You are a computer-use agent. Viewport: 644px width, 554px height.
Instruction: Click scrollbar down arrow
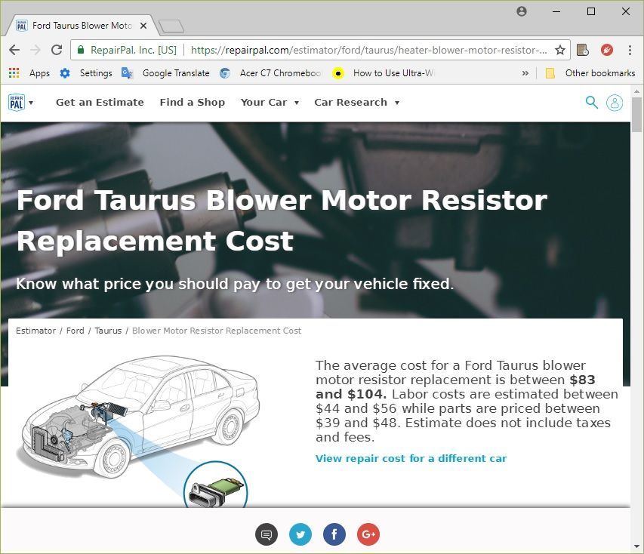(x=636, y=546)
